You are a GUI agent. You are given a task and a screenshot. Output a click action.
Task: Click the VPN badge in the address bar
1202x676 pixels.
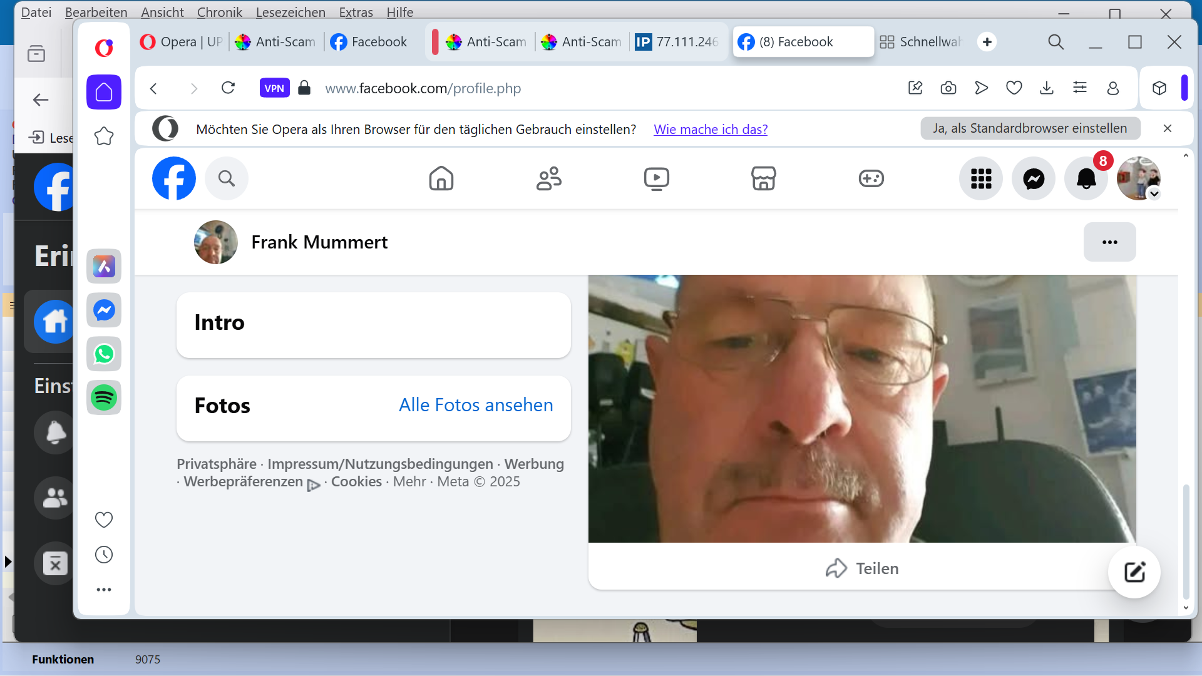274,88
